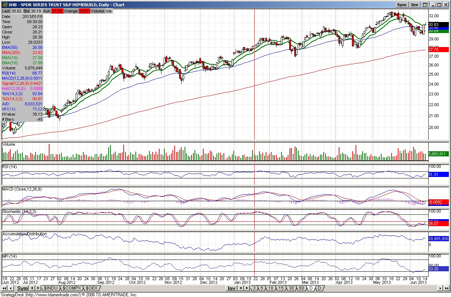Image resolution: width=451 pixels, height=297 pixels.
Task: Select the 3 minute interval tab
Action: click(x=254, y=288)
